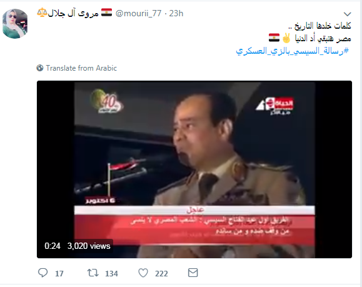Like the tweet with the heart icon
The width and height of the screenshot is (362, 287).
point(143,273)
